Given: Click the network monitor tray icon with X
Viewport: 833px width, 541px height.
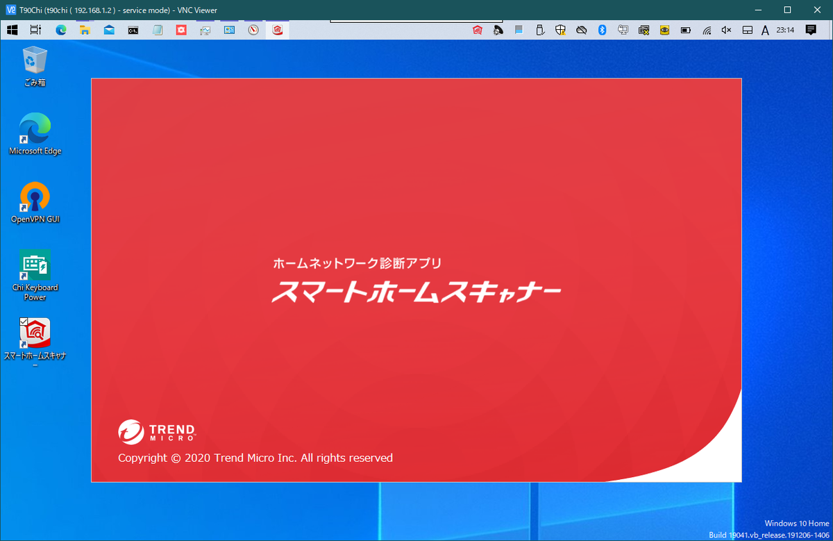Looking at the screenshot, I should pyautogui.click(x=643, y=30).
